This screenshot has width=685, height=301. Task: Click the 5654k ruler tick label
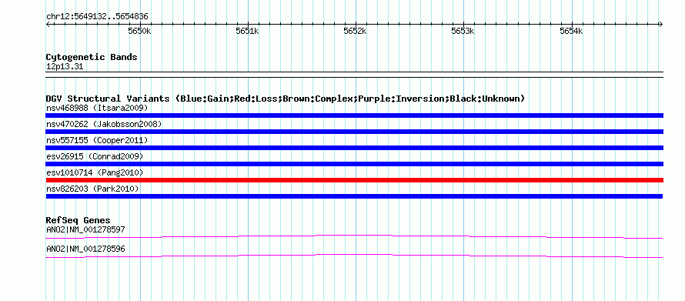pos(571,31)
